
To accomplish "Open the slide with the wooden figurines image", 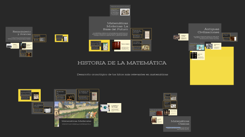I will pos(171,112).
